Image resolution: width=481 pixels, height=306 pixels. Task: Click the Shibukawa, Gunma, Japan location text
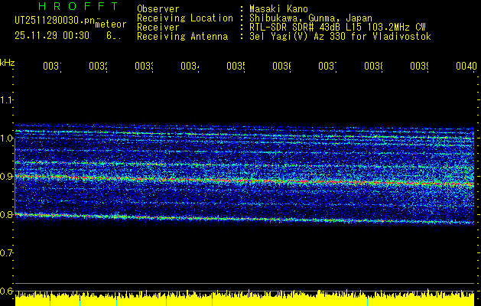pyautogui.click(x=310, y=18)
